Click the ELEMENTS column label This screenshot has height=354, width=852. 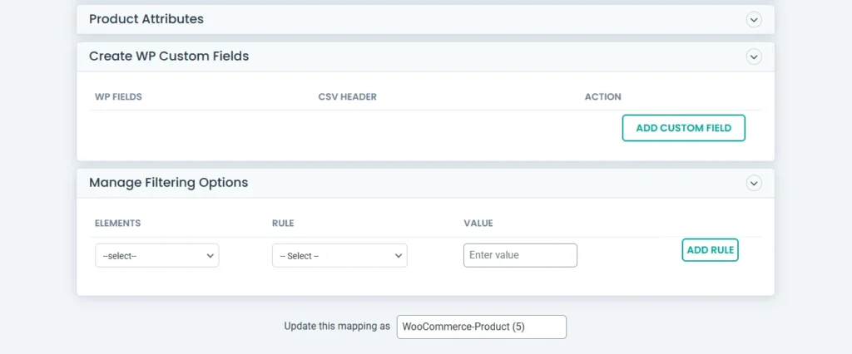pyautogui.click(x=117, y=224)
